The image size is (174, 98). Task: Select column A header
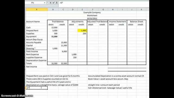37,10
